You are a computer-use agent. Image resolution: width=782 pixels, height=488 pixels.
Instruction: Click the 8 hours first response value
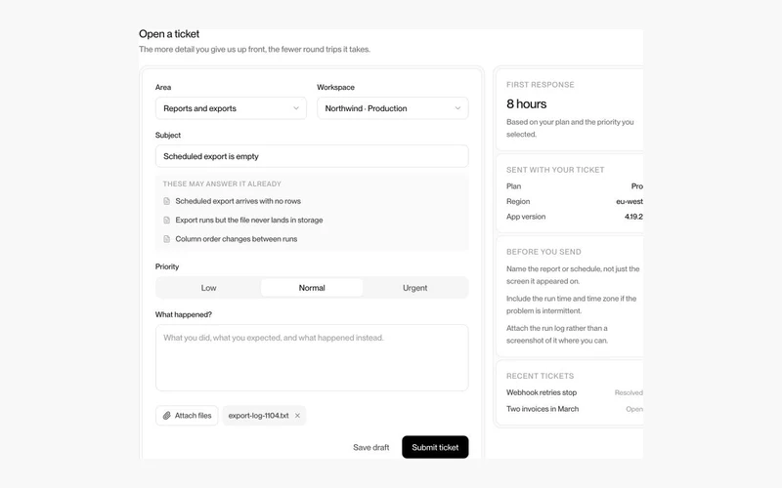pos(526,104)
